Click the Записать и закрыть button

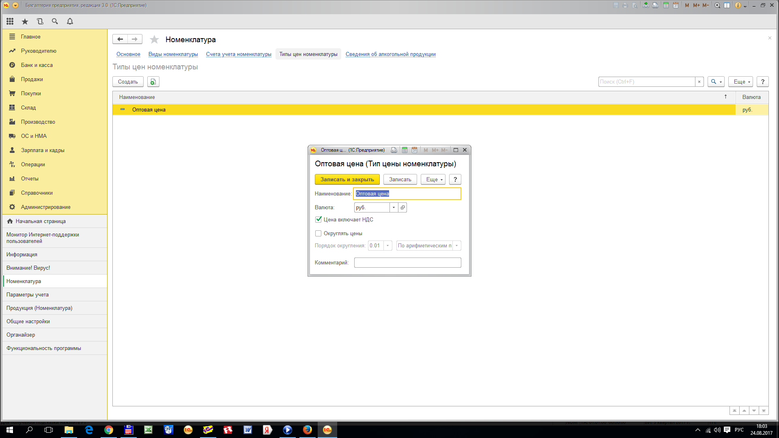(x=347, y=180)
